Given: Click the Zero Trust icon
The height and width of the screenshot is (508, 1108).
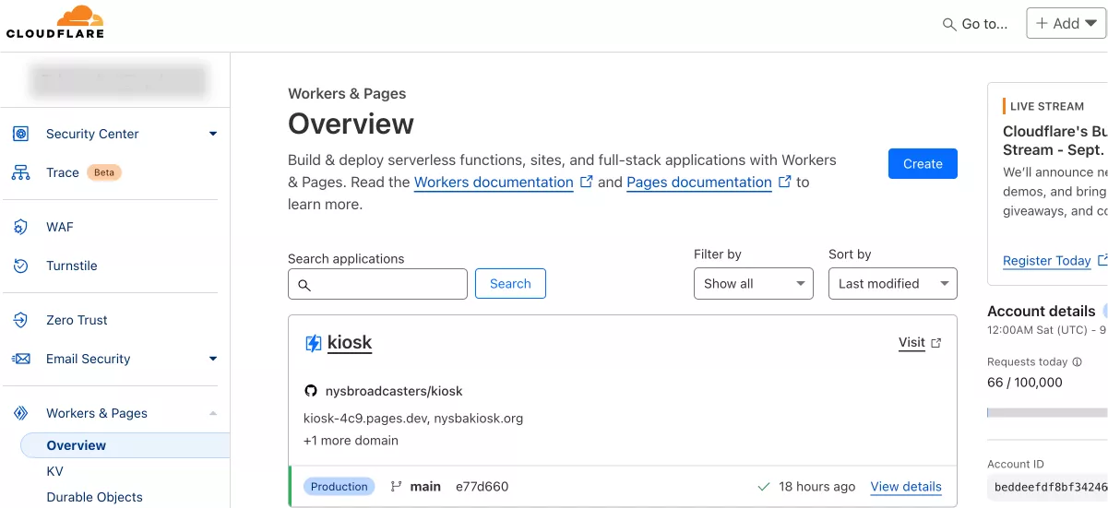Looking at the screenshot, I should 20,320.
